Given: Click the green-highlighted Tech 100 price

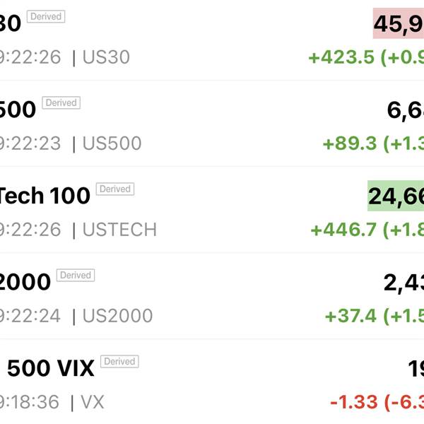Looking at the screenshot, I should (x=395, y=196).
